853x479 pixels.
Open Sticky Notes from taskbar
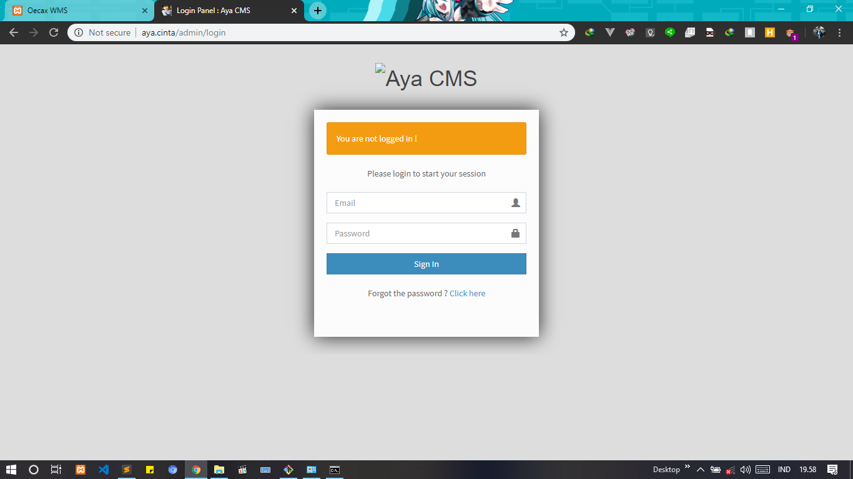click(150, 470)
